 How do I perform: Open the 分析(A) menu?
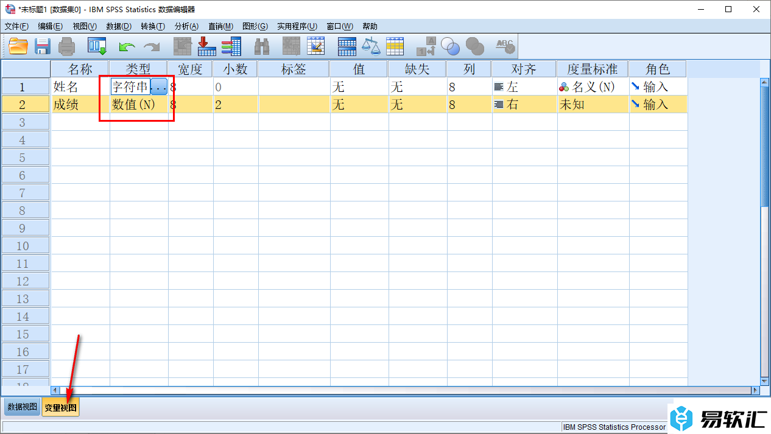186,26
